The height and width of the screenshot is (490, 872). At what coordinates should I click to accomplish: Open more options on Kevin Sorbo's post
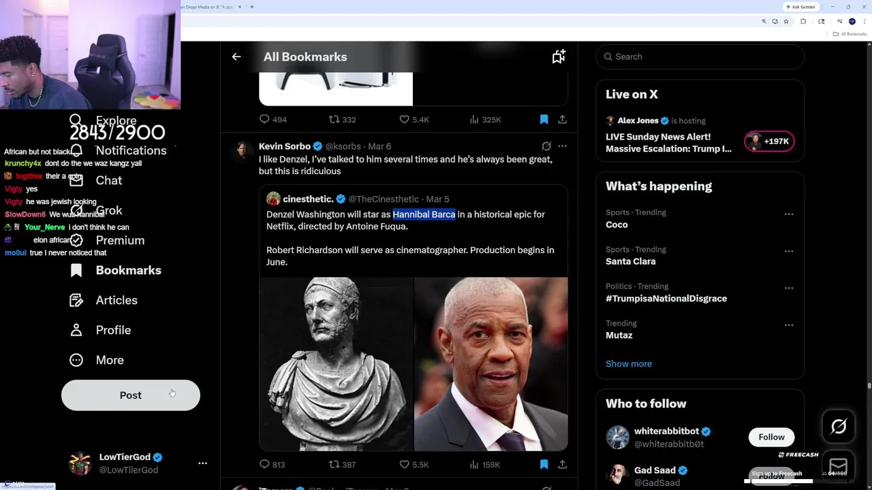click(562, 146)
